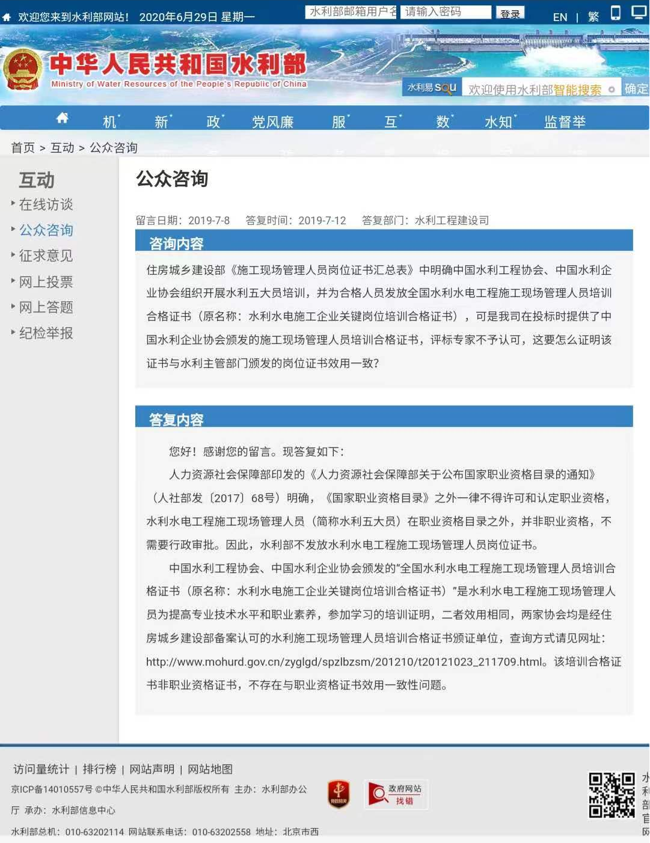Screen dimensions: 650x843
Task: Select the desktop version monitor icon
Action: click(637, 12)
